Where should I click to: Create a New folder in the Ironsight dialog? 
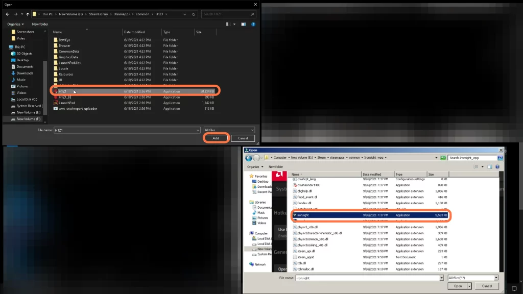276,167
